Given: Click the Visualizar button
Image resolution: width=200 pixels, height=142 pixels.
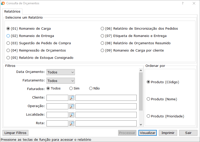Looking at the screenshot, I should tap(147, 133).
